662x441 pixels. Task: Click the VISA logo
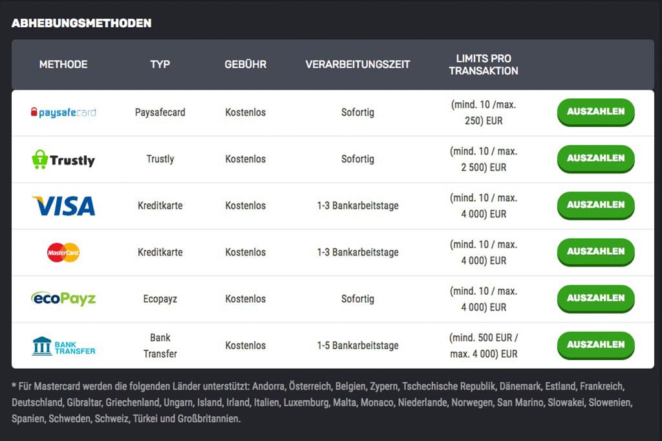click(x=63, y=206)
